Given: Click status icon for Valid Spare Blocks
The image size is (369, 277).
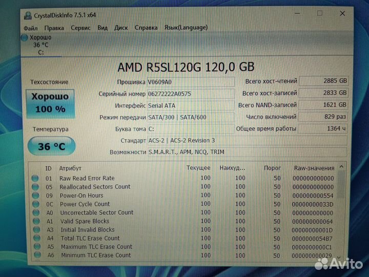Looking at the screenshot, I should [36, 221].
